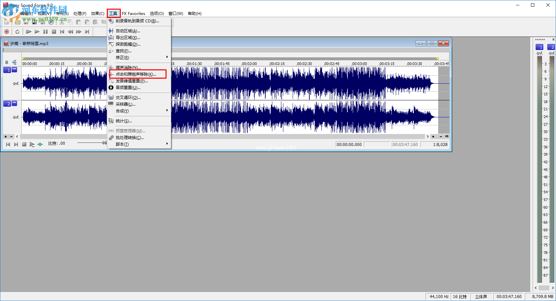Click green scrub control icon in data window
The image size is (556, 301).
click(40, 144)
